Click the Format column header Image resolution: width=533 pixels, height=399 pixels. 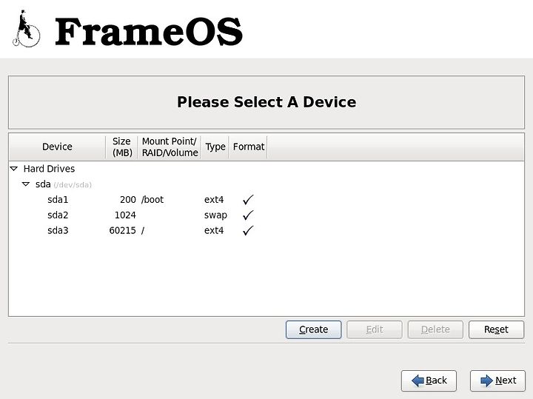pos(249,147)
